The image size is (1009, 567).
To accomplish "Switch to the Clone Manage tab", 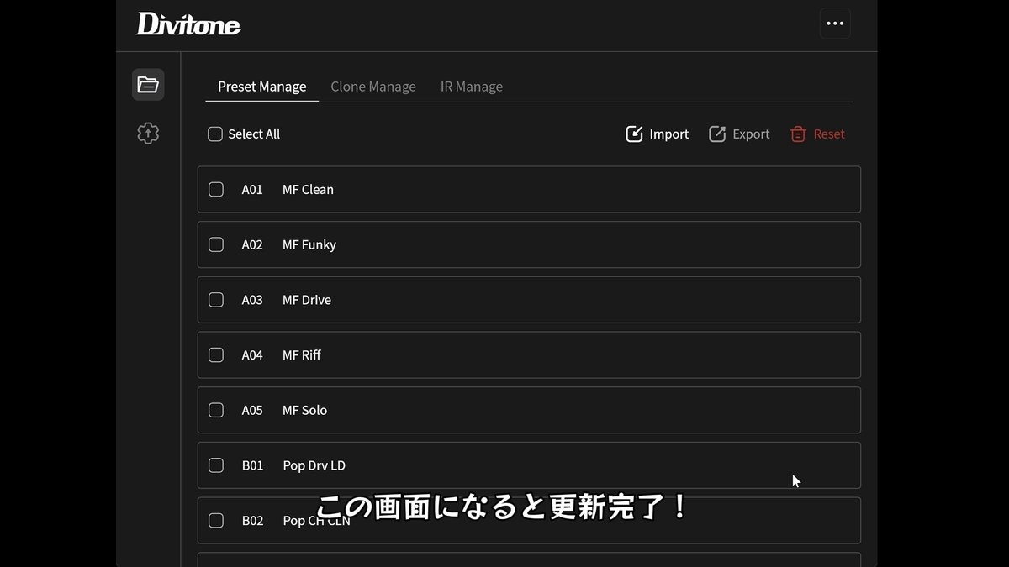I will click(373, 87).
